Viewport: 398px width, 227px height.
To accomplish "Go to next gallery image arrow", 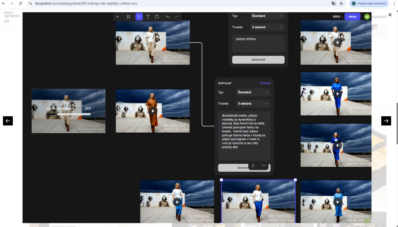I will point(386,121).
